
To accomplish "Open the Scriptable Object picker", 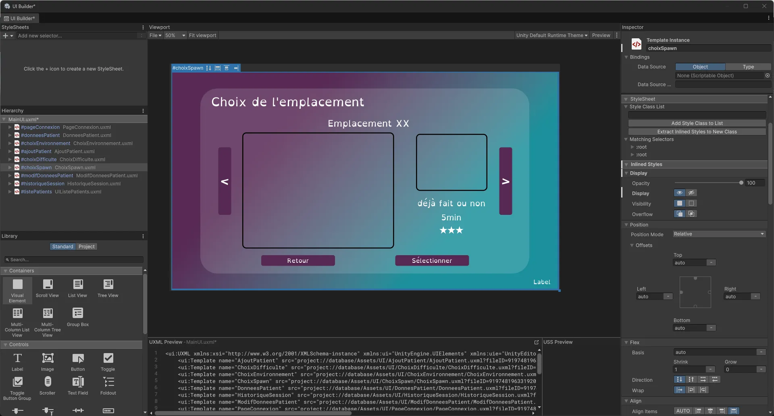I will coord(768,76).
